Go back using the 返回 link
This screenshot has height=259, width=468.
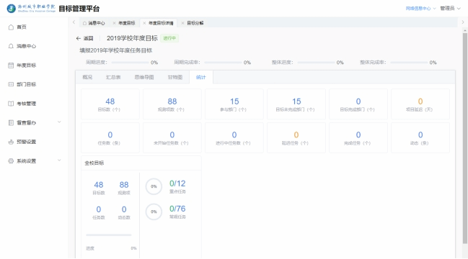point(85,38)
